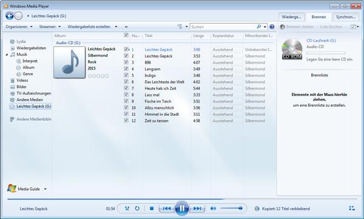
Task: Skip to previous track
Action: coord(167,208)
